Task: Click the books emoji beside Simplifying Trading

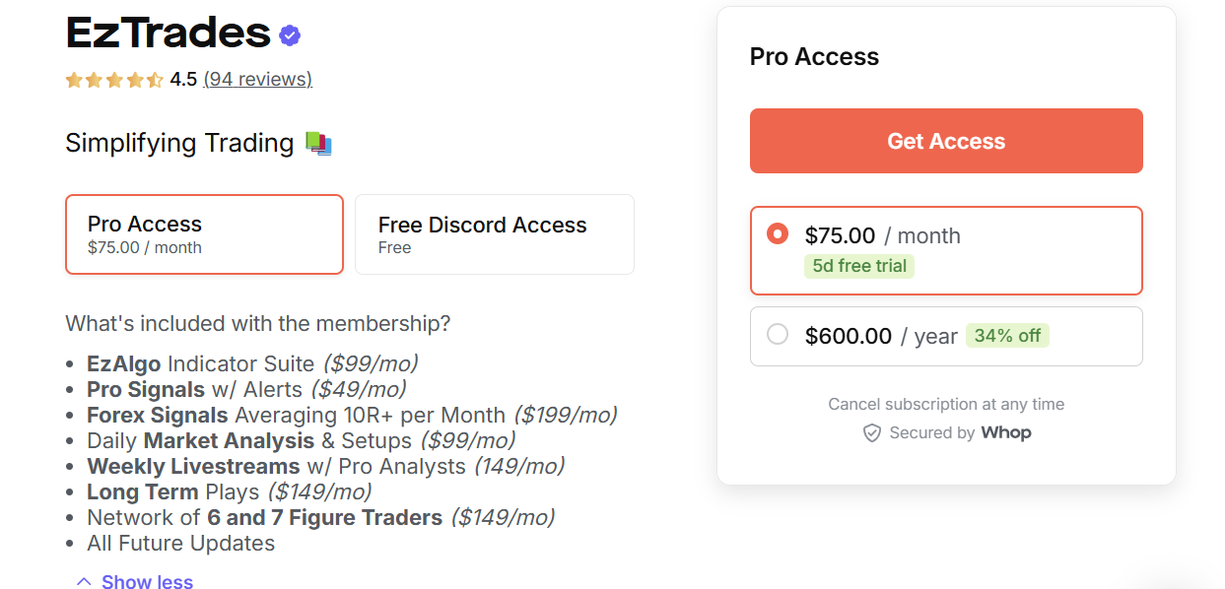Action: (317, 143)
